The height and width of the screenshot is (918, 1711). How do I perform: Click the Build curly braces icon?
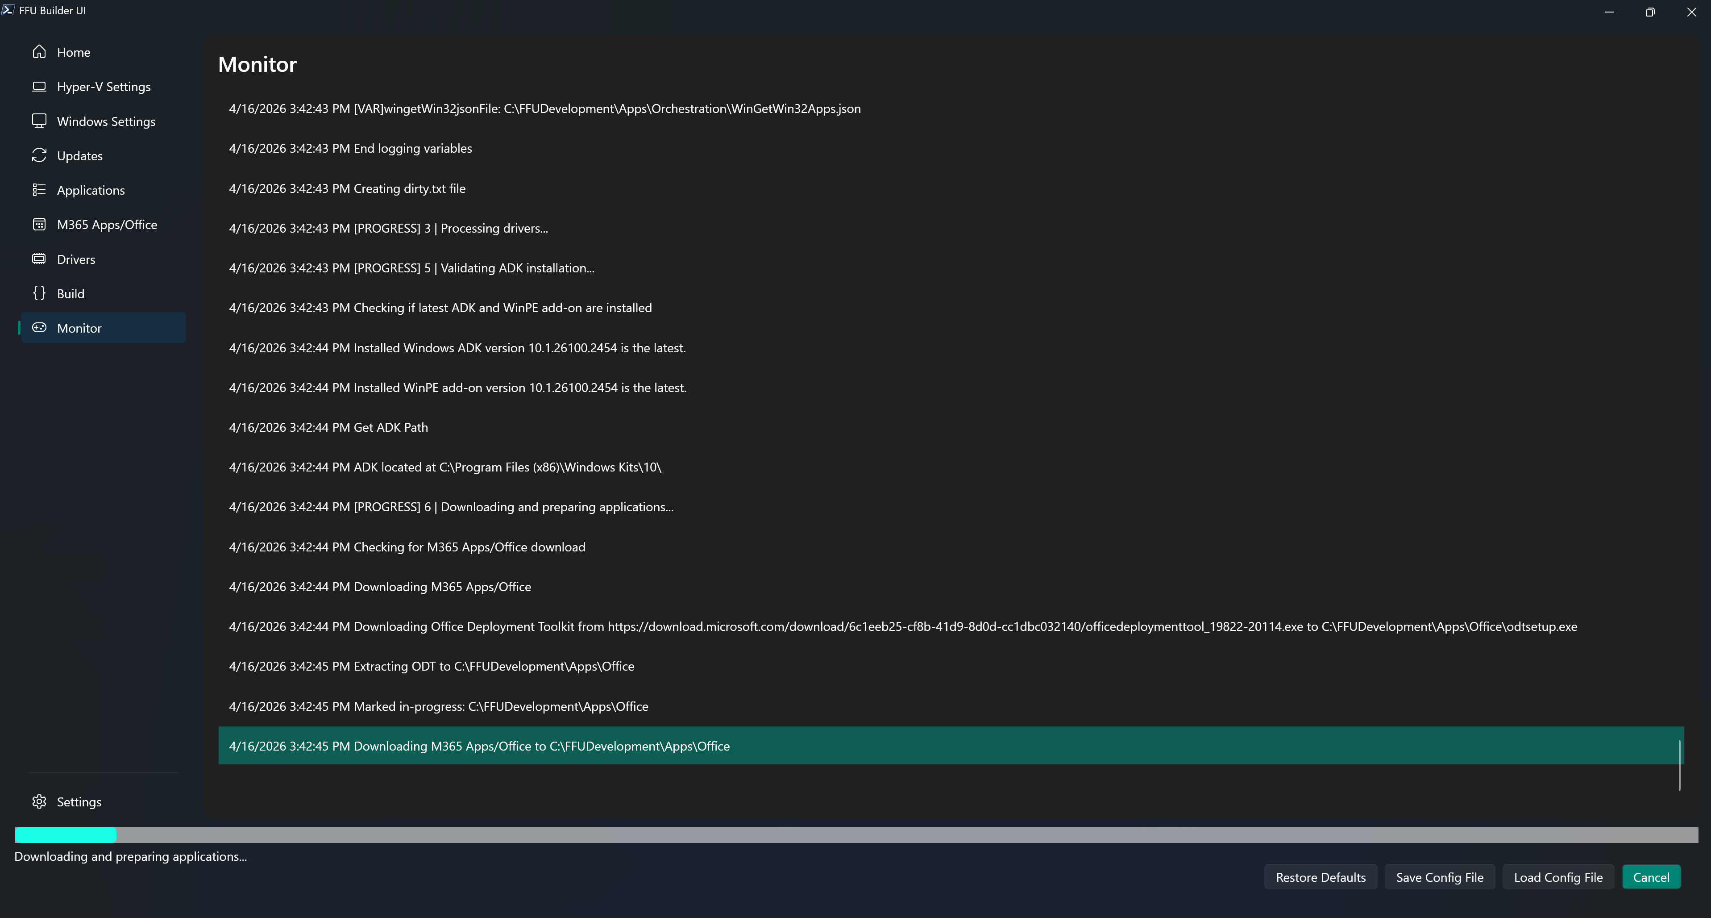click(x=39, y=293)
